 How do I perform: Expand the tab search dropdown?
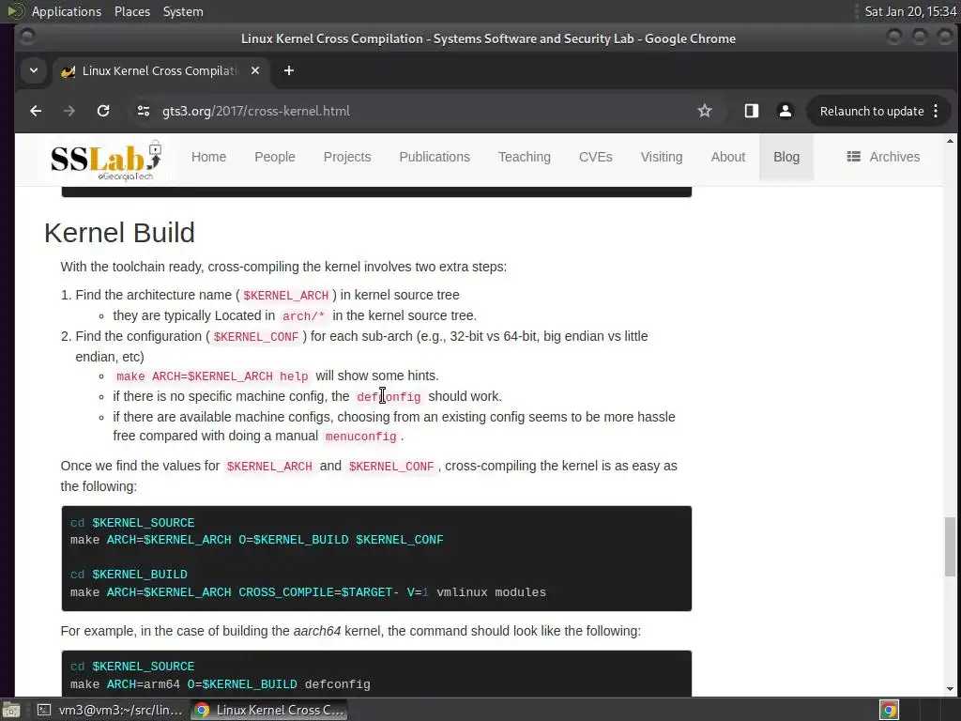click(34, 70)
